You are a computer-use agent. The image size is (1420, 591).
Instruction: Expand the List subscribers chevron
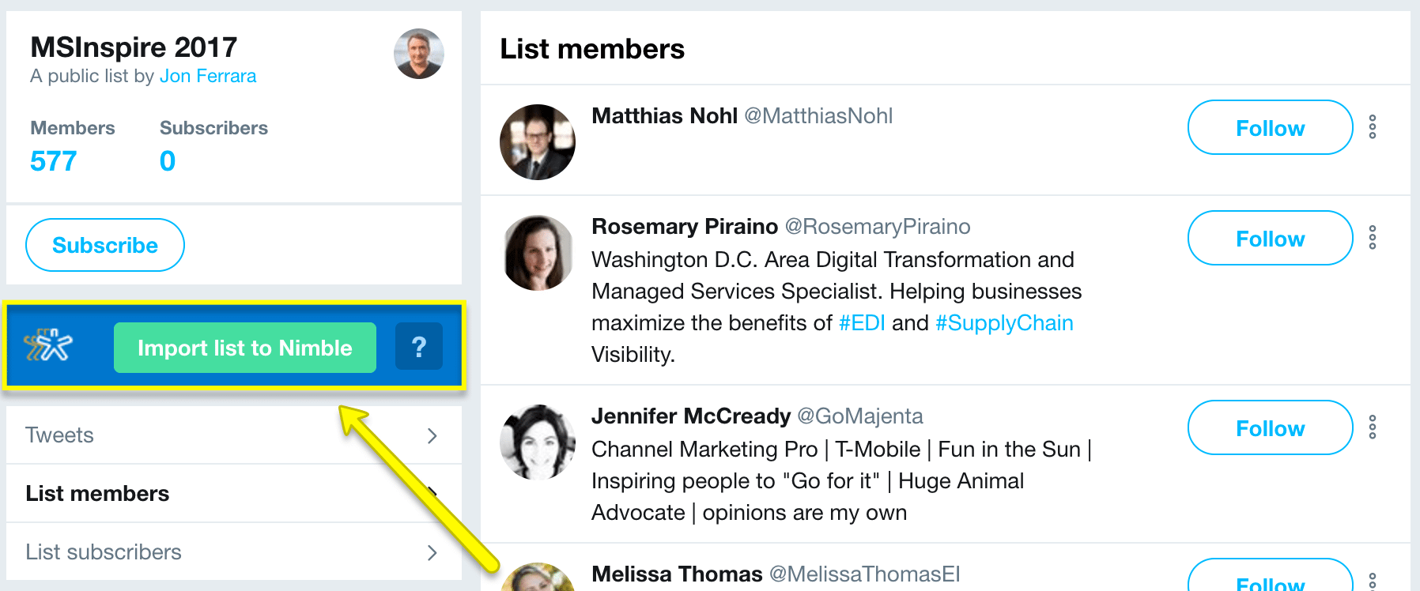click(x=432, y=552)
